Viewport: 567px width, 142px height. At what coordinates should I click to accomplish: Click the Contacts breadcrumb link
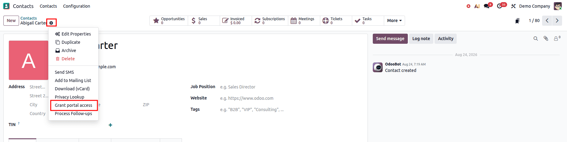pos(29,18)
